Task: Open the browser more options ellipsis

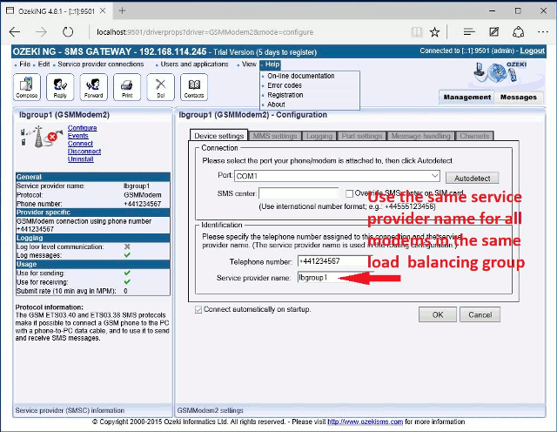Action: click(x=543, y=32)
